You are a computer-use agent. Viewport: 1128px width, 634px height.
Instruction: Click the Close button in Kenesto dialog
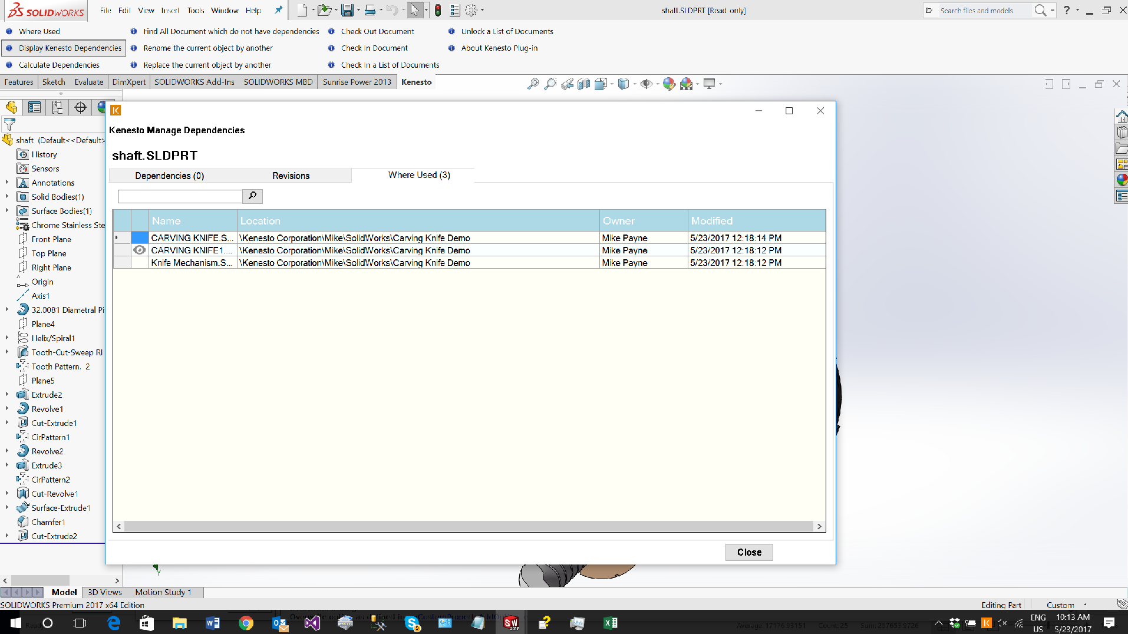coord(749,552)
